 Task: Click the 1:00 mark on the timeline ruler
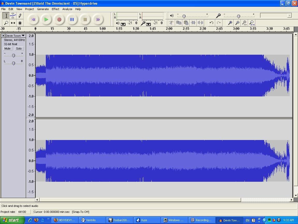[102, 29]
